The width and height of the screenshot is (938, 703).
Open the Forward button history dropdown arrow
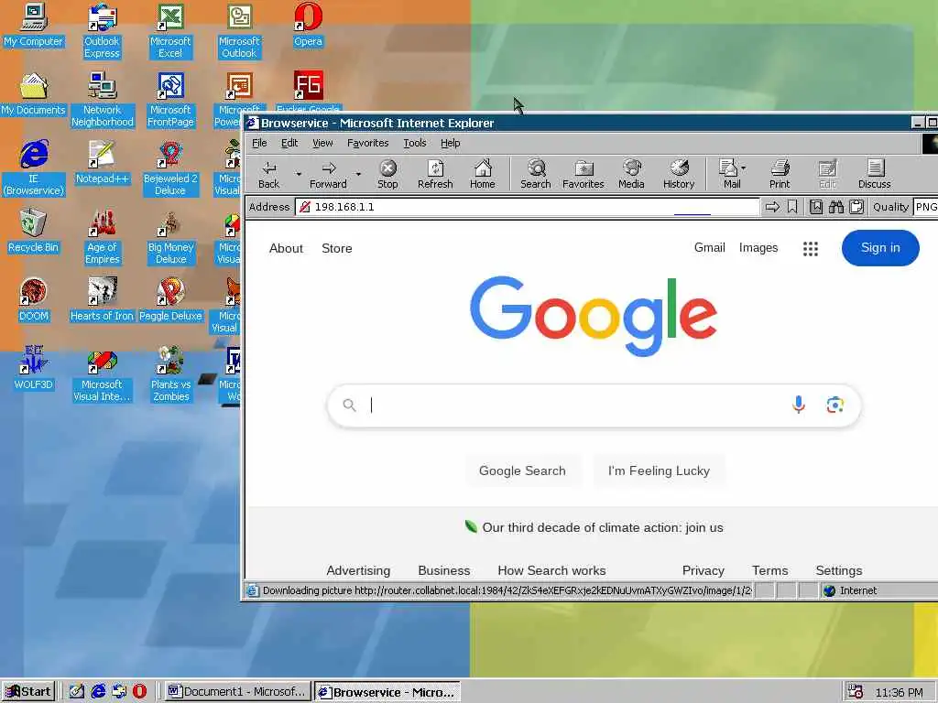point(358,175)
